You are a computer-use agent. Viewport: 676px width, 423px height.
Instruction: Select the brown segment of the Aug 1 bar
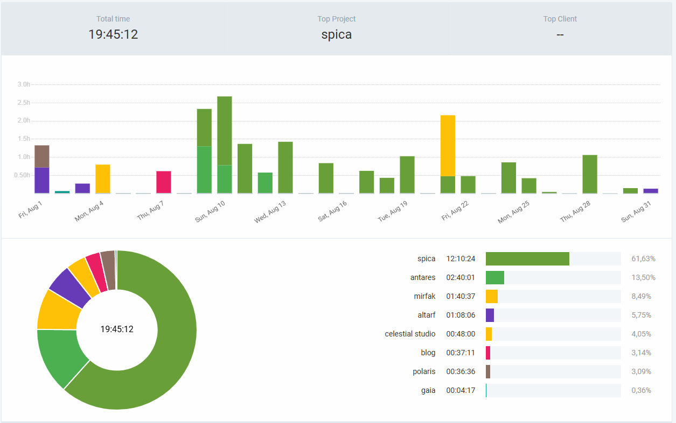coord(42,156)
